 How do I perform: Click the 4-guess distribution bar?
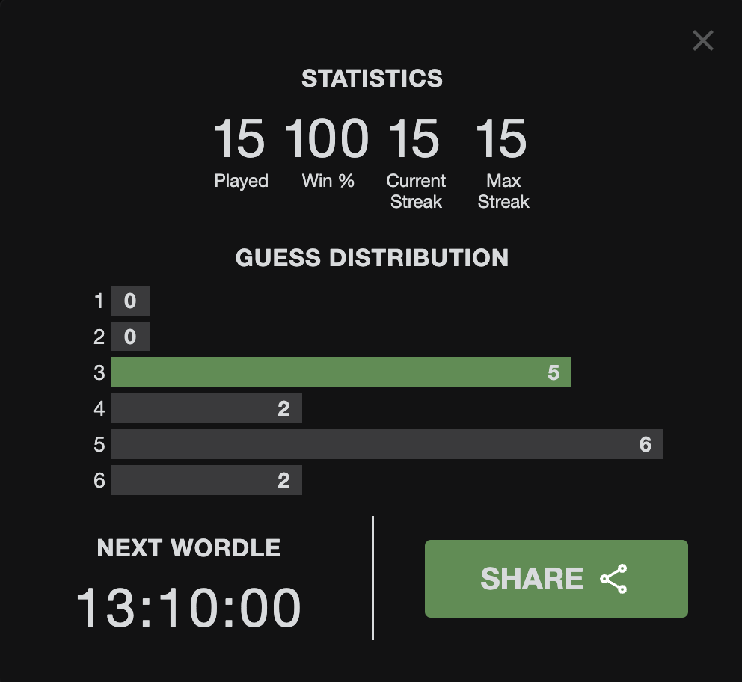click(206, 408)
